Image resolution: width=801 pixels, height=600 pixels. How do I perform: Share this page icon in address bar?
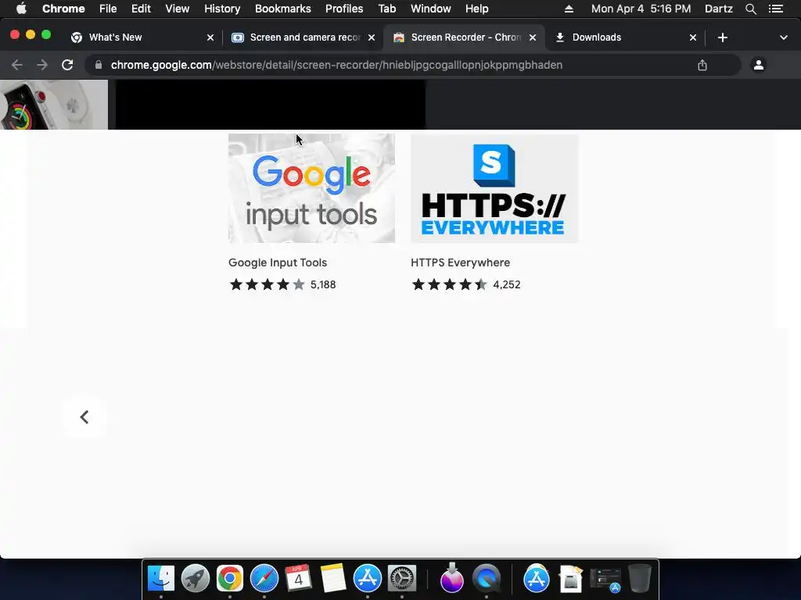702,65
